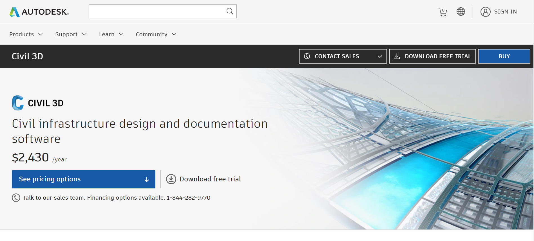Focus the search input field

point(163,12)
